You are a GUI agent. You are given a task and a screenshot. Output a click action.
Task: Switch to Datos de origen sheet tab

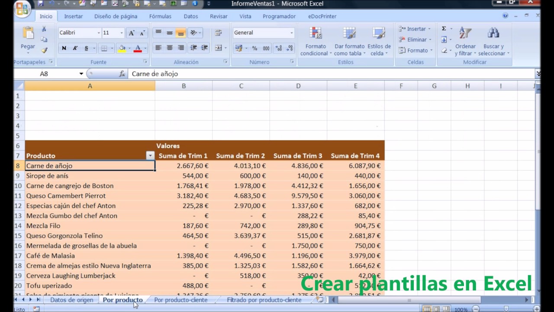tap(71, 300)
